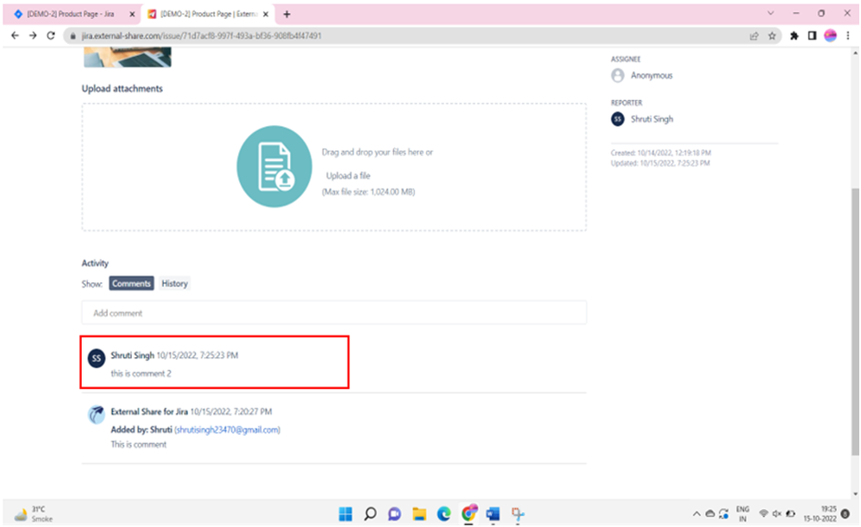Open Google Chrome from taskbar
The image size is (861, 527).
coord(468,514)
